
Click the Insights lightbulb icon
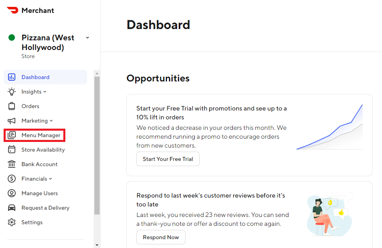tap(12, 92)
